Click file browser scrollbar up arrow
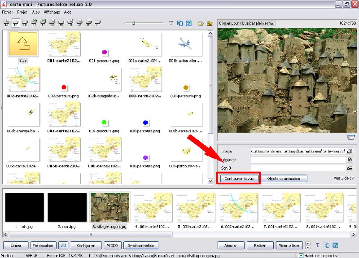 click(210, 34)
